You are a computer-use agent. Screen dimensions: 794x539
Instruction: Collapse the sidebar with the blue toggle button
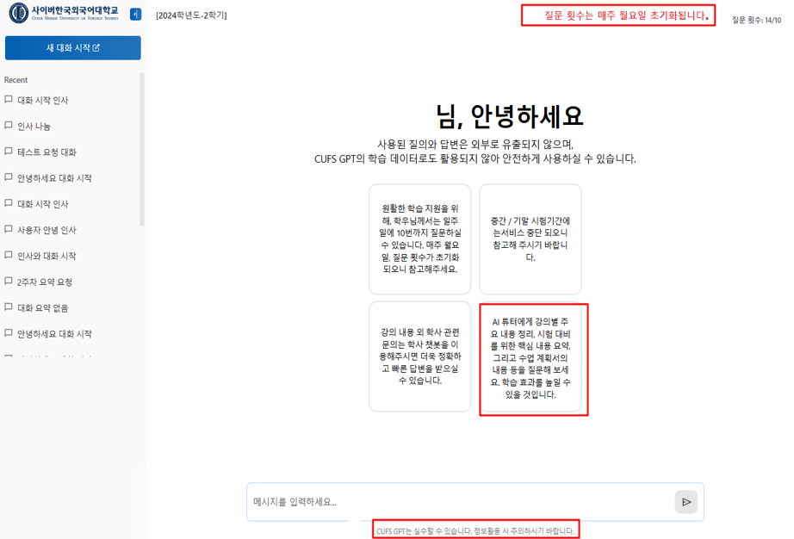133,13
